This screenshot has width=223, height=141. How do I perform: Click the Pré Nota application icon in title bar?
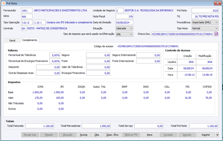click(x=4, y=3)
